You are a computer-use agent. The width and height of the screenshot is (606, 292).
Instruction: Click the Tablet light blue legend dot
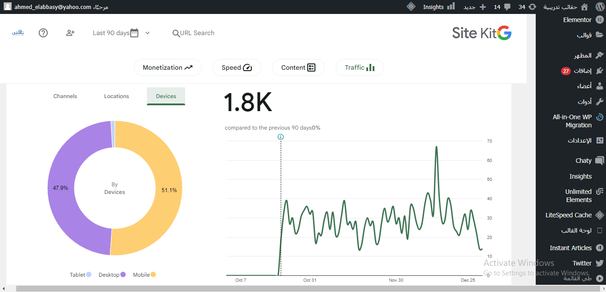[89, 274]
